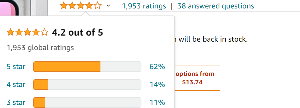This screenshot has width=300, height=108.
Task: Click the 5 star histogram bar
Action: coord(87,67)
